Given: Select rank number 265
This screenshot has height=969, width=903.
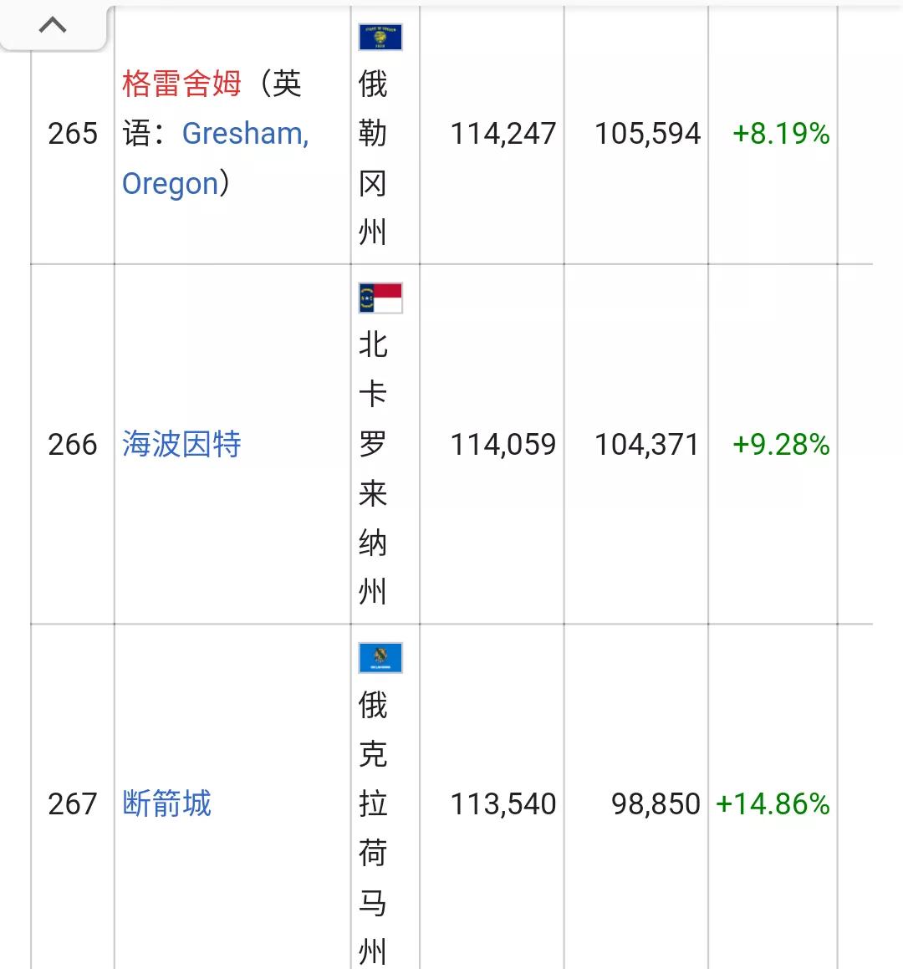Looking at the screenshot, I should (73, 134).
